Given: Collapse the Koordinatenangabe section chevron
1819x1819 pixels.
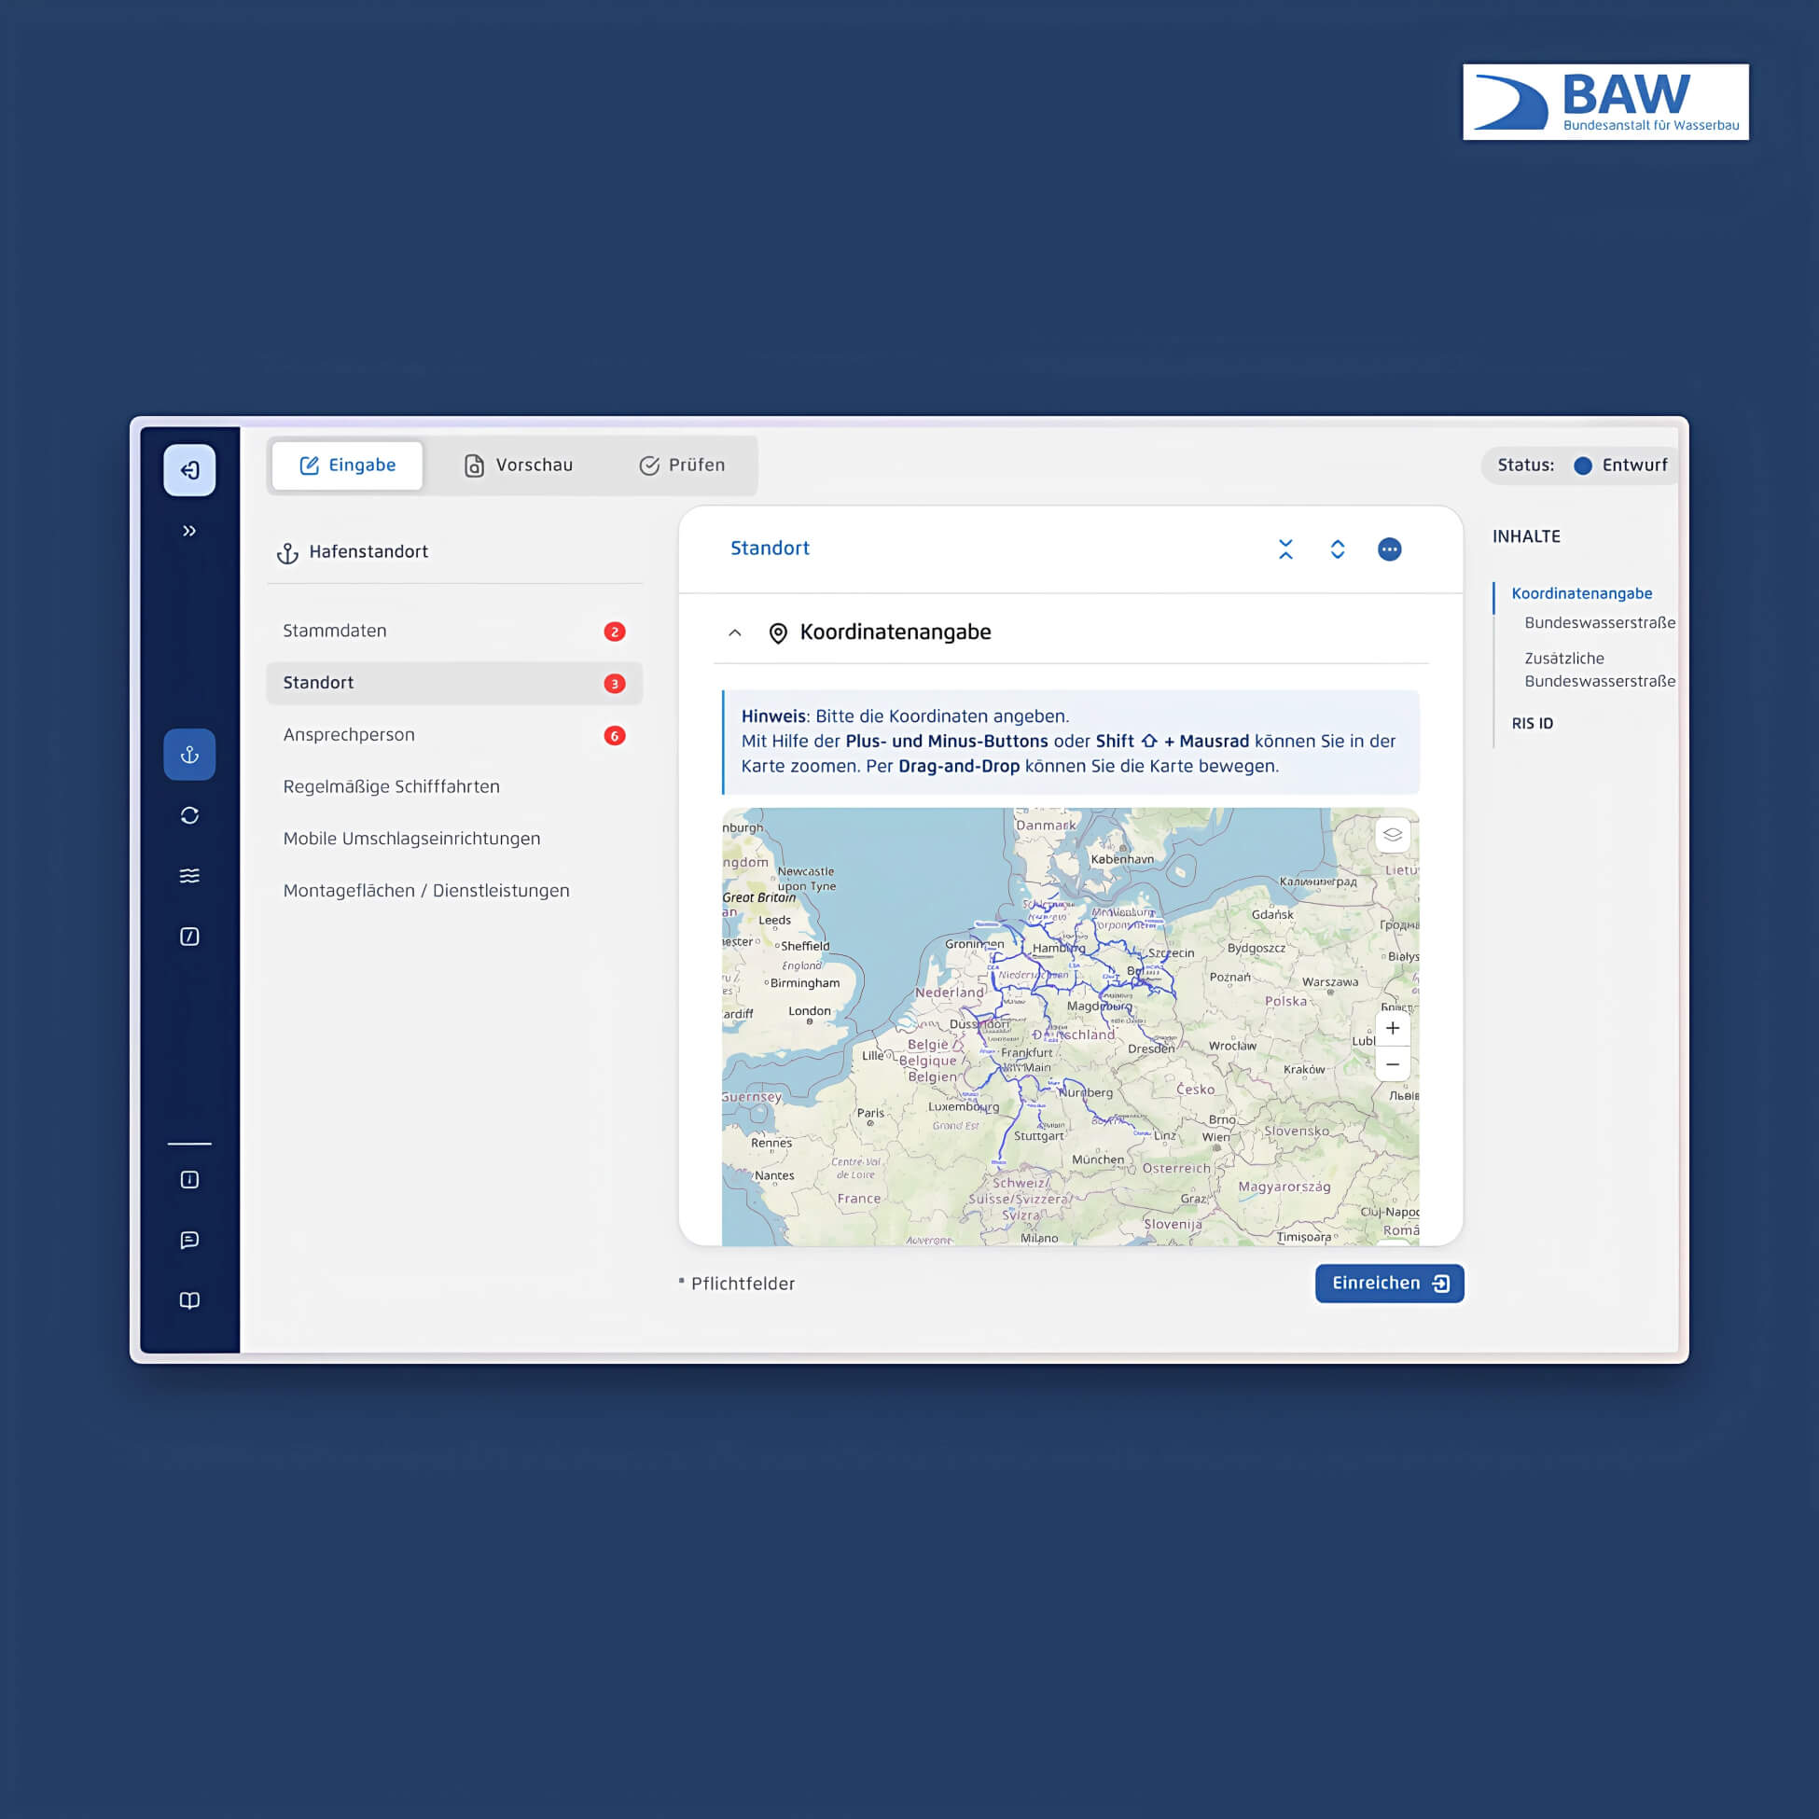Looking at the screenshot, I should click(735, 632).
